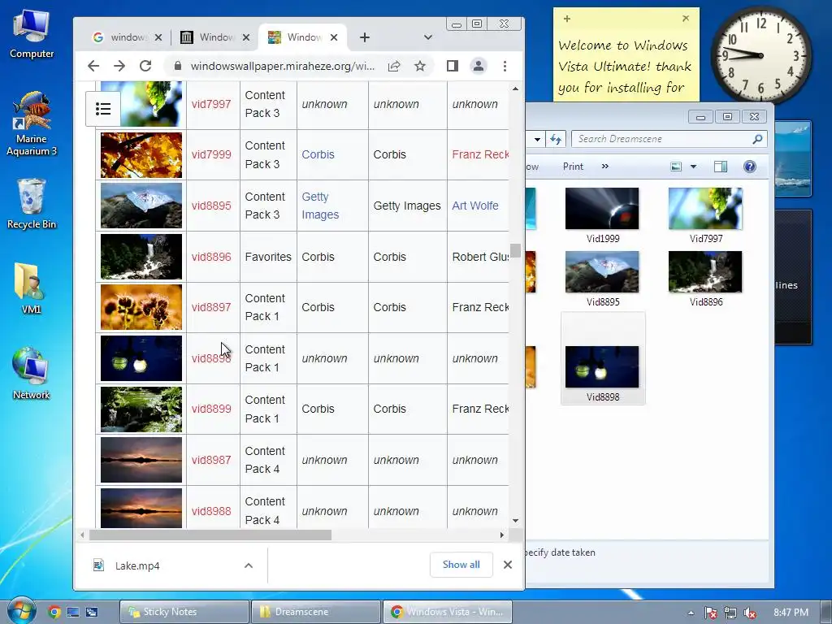The width and height of the screenshot is (832, 624).
Task: Open the vid8897 link
Action: click(x=211, y=307)
